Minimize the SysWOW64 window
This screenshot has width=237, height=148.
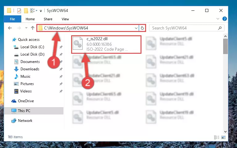[x=193, y=10]
